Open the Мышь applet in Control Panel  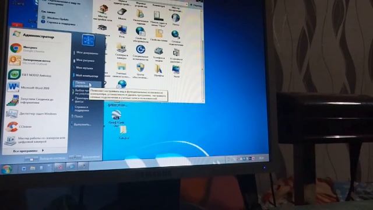tap(122, 13)
